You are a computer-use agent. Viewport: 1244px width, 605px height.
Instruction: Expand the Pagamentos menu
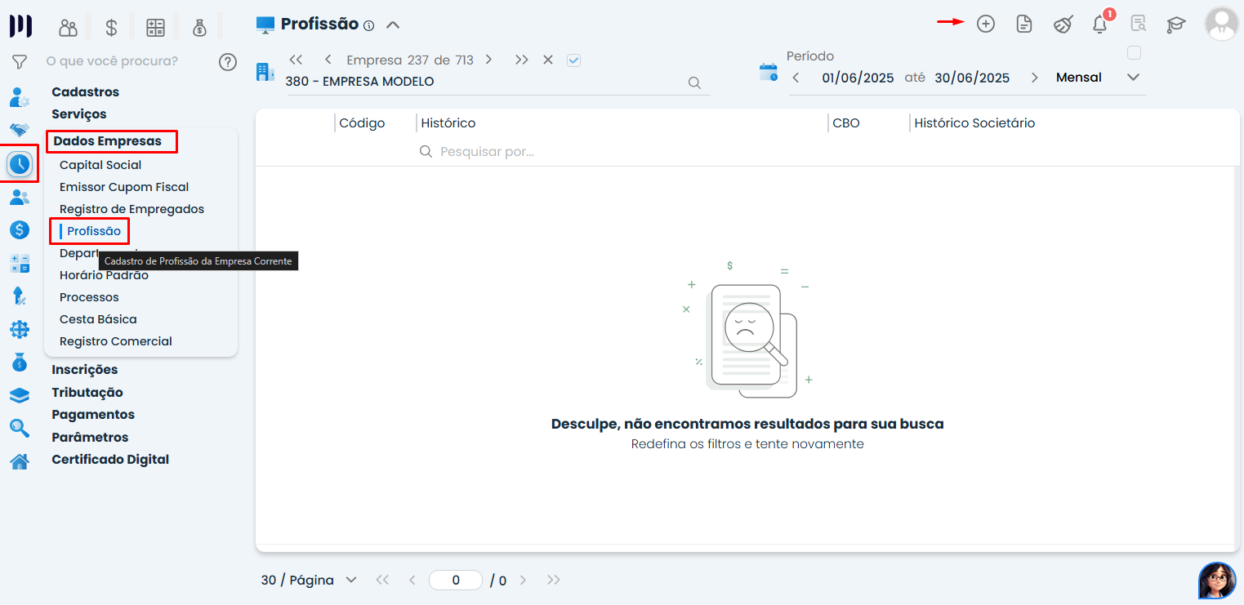pos(93,415)
